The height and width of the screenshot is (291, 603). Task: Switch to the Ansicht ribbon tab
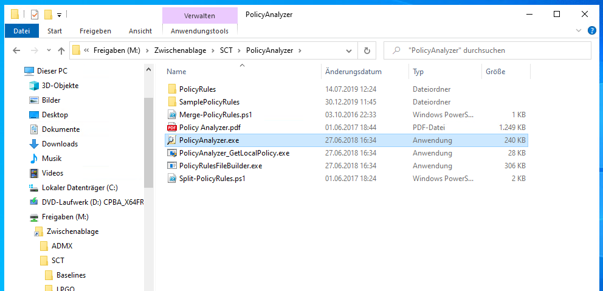(140, 31)
